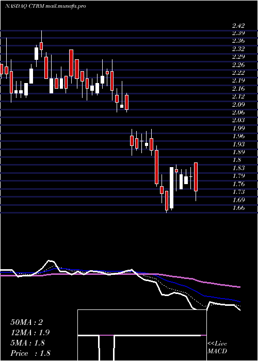Click the last red candlestick on the right

tap(196, 177)
